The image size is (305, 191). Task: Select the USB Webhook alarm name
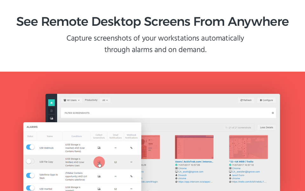click(x=46, y=148)
